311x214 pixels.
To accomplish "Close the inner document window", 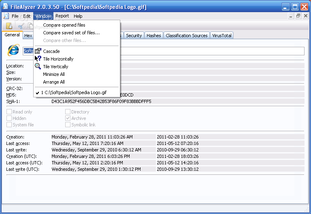I will point(306,16).
